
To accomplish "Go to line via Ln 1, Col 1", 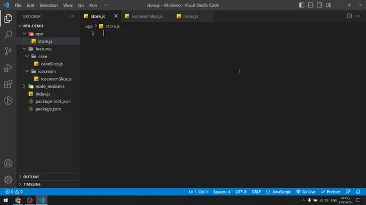I will click(198, 192).
